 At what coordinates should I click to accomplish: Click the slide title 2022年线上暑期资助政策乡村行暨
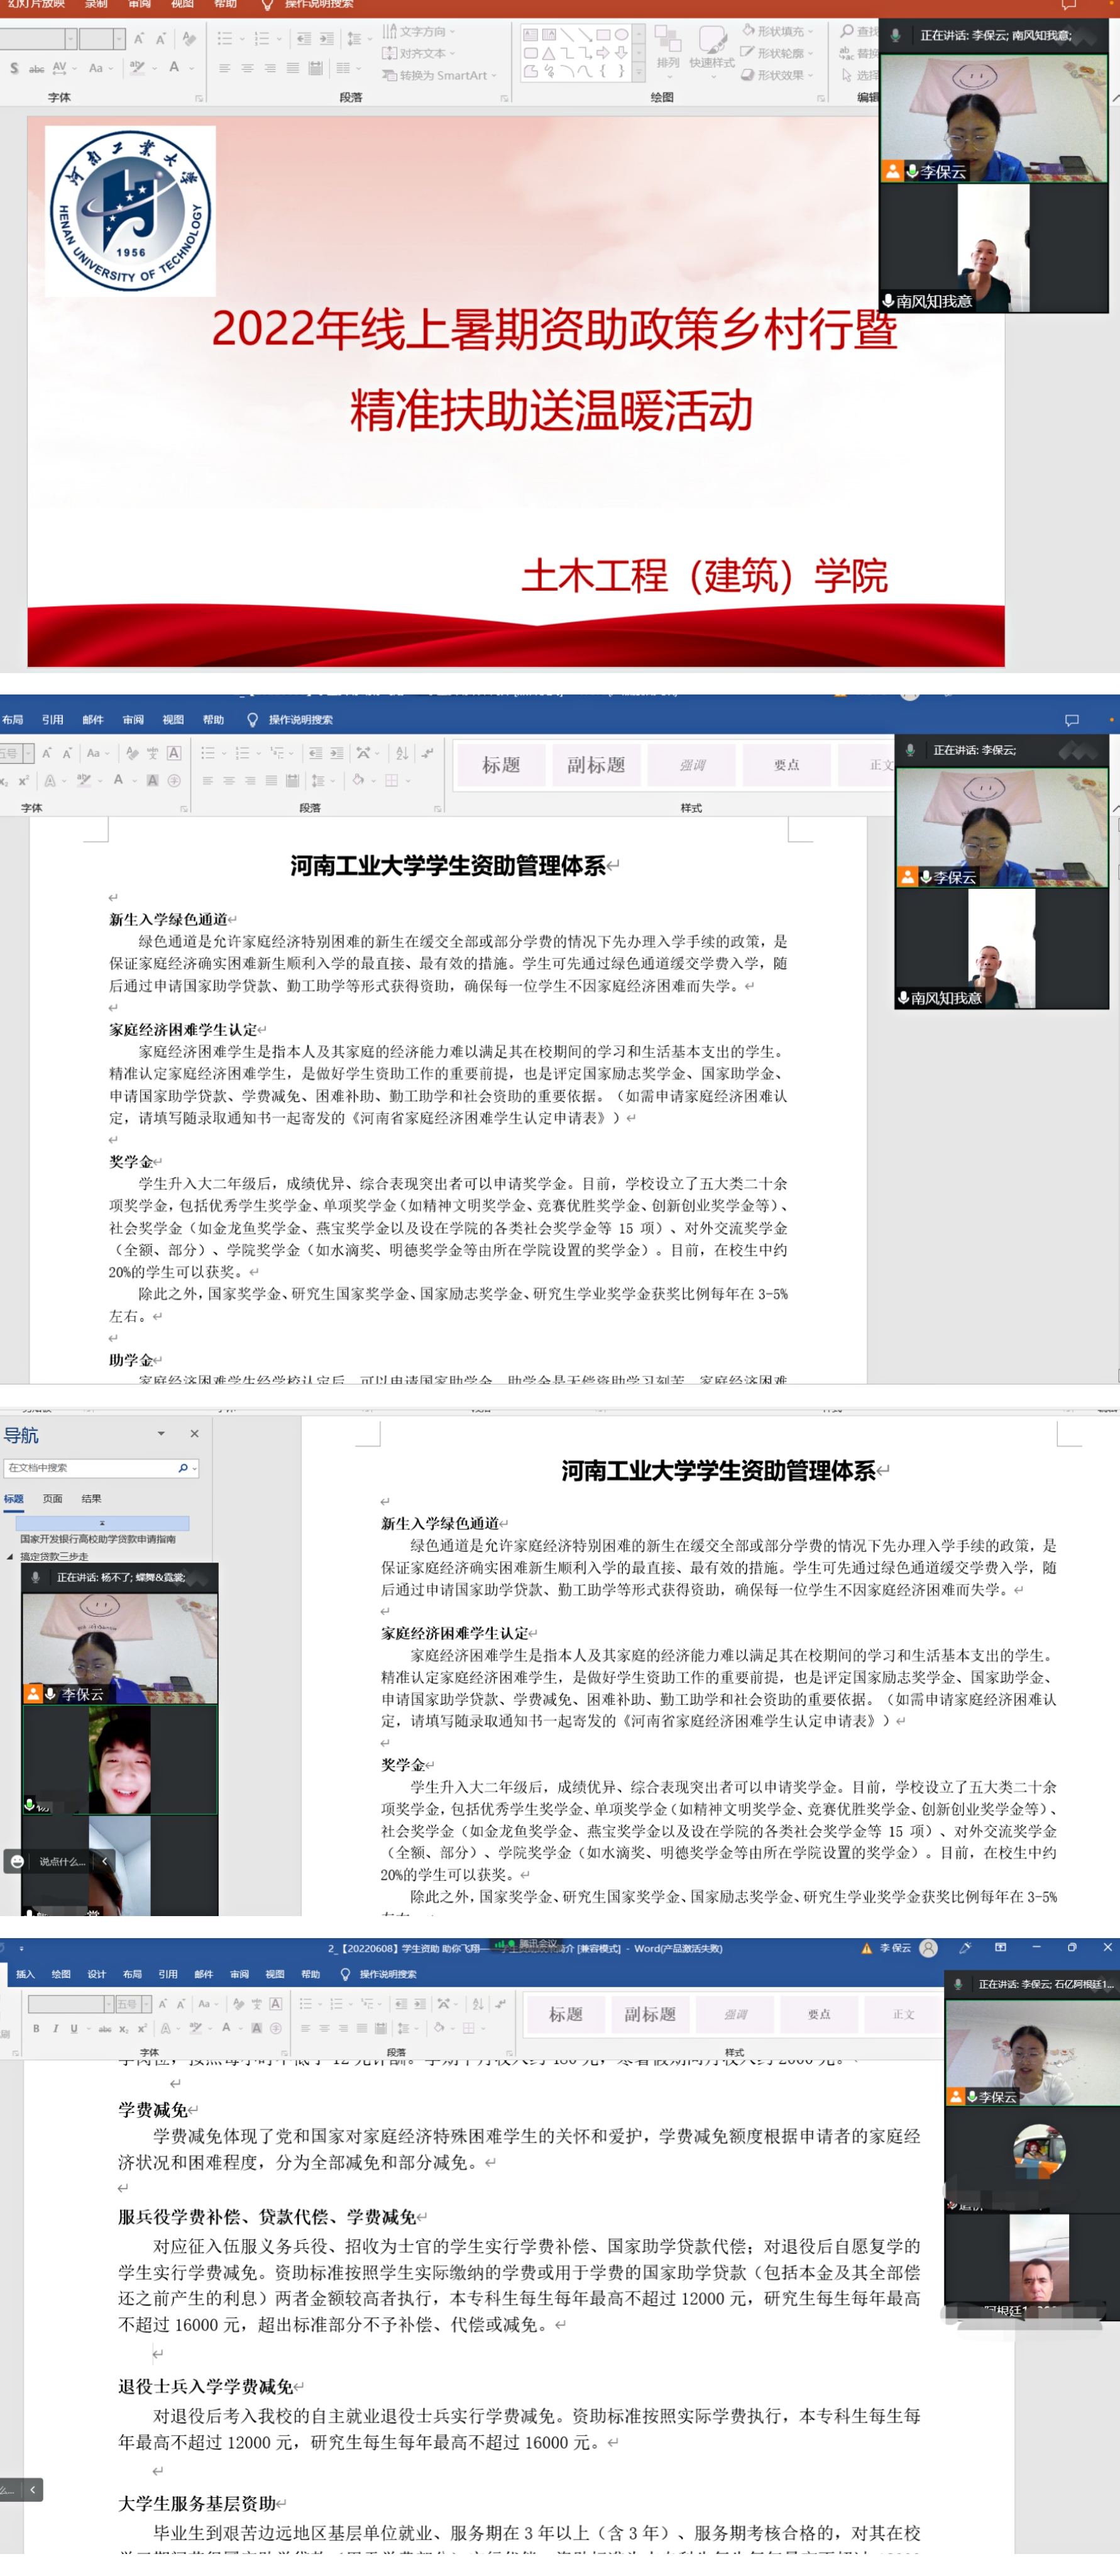tap(554, 329)
